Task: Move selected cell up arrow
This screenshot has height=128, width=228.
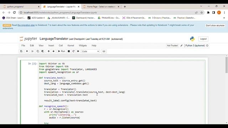Action: click(x=48, y=51)
